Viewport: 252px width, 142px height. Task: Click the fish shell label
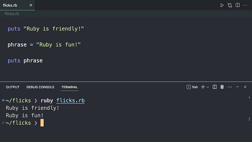coord(195,87)
